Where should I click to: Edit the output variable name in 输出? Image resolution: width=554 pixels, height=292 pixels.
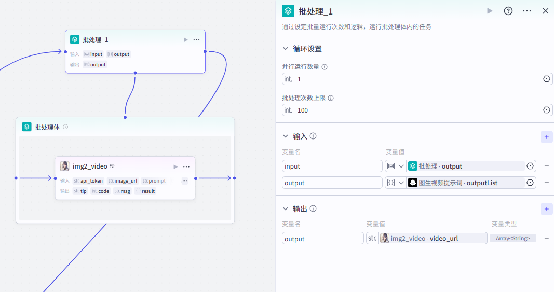pyautogui.click(x=322, y=239)
